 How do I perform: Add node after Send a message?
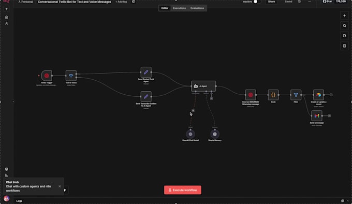coord(329,116)
